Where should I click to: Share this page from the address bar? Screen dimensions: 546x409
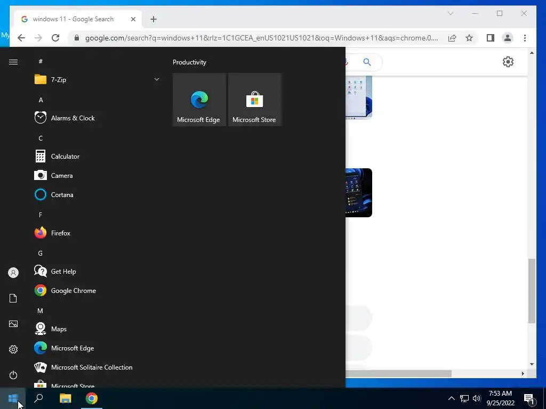pos(452,38)
